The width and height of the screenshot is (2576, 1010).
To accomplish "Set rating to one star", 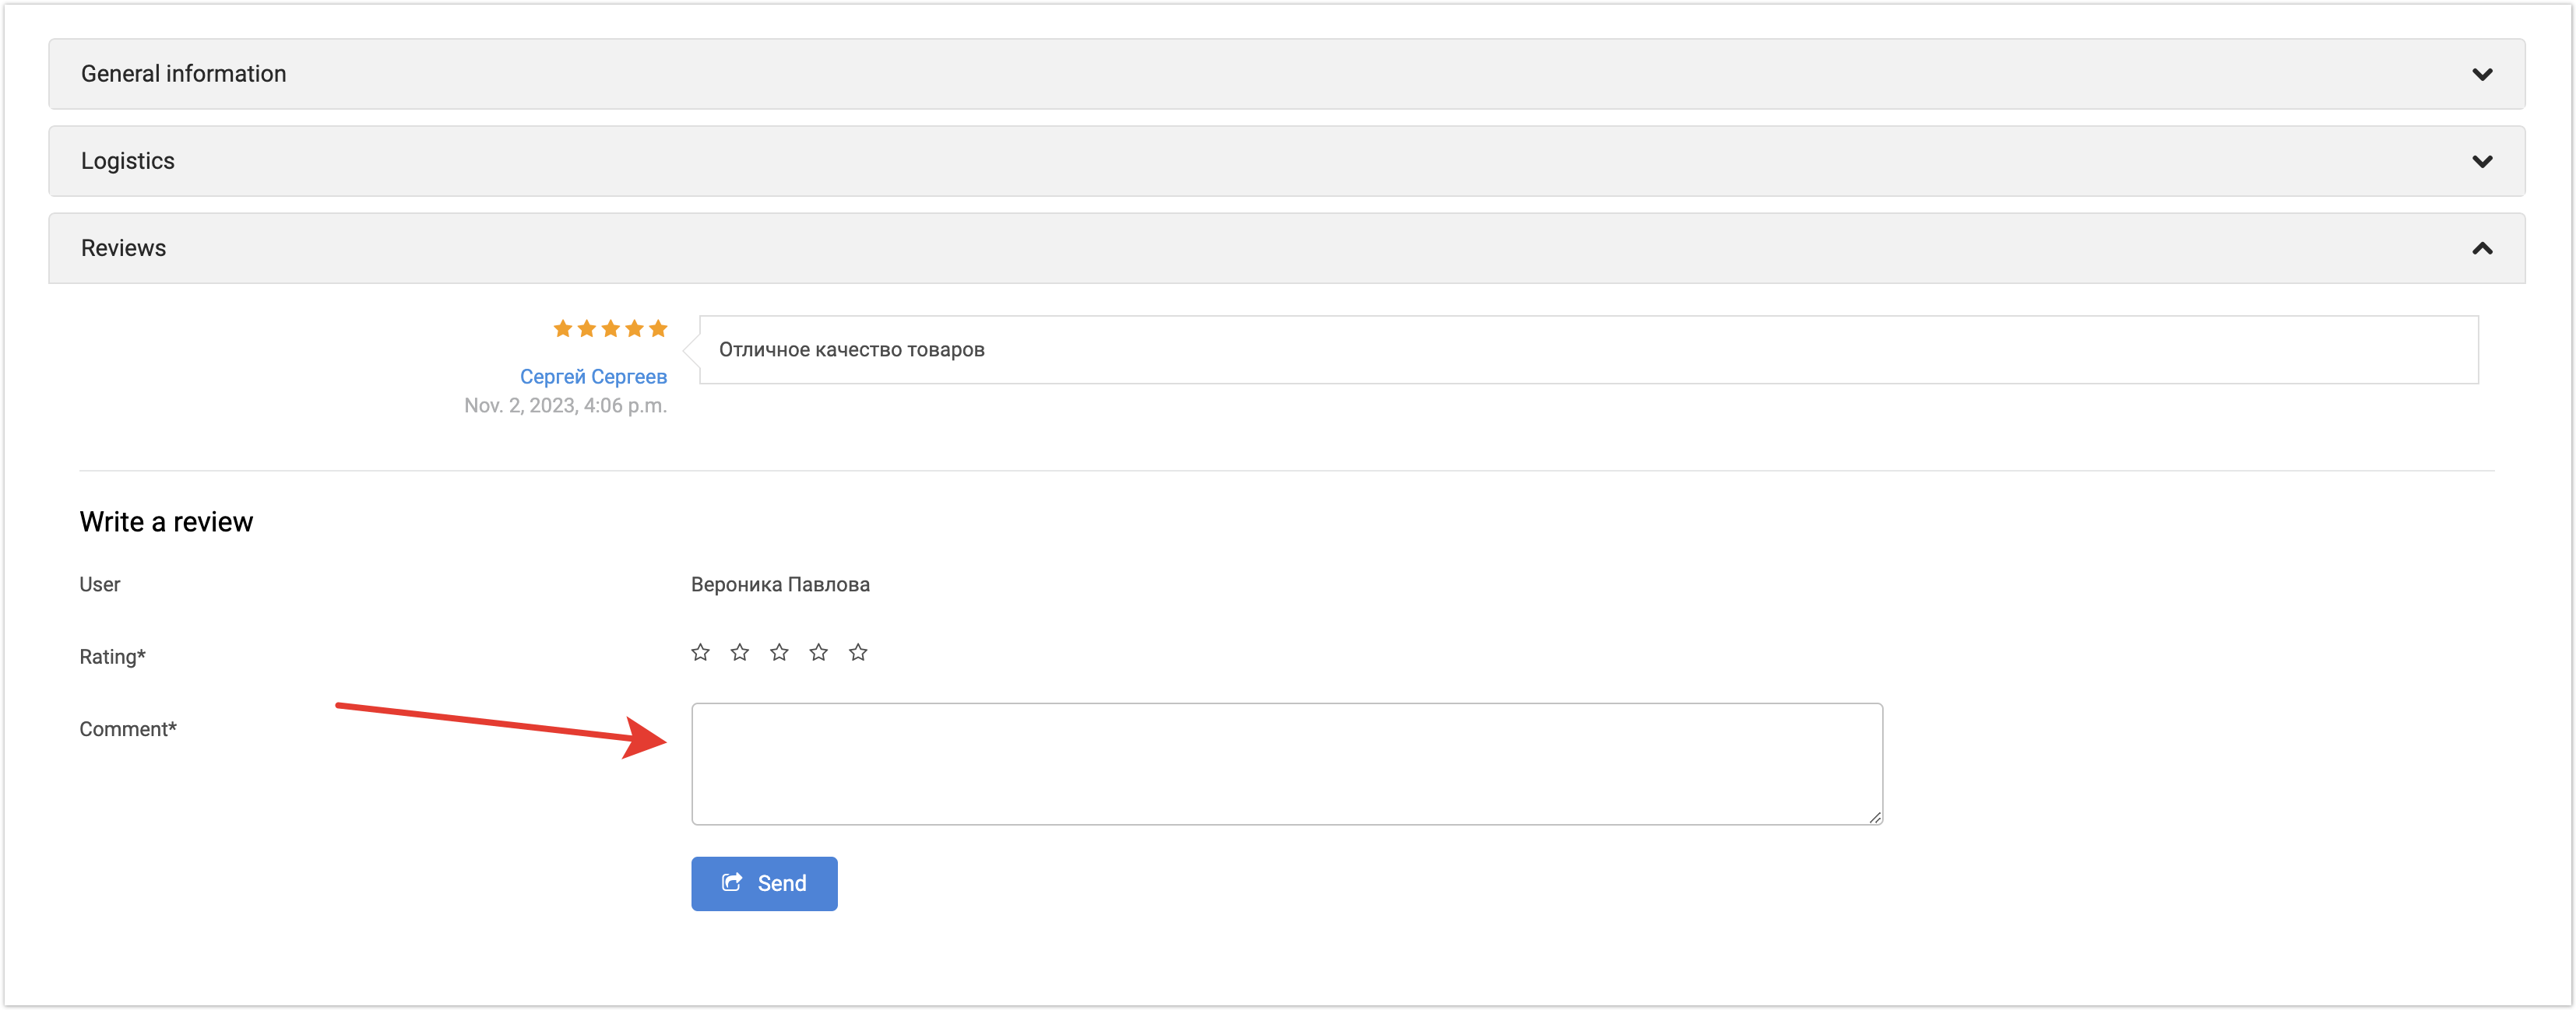I will tap(700, 652).
